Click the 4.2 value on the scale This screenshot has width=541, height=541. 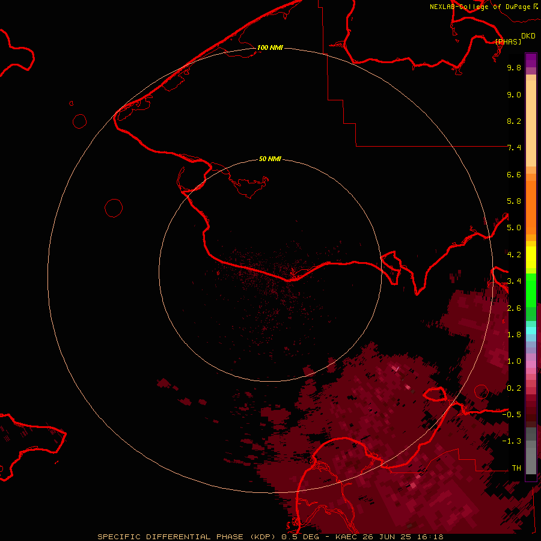[514, 255]
